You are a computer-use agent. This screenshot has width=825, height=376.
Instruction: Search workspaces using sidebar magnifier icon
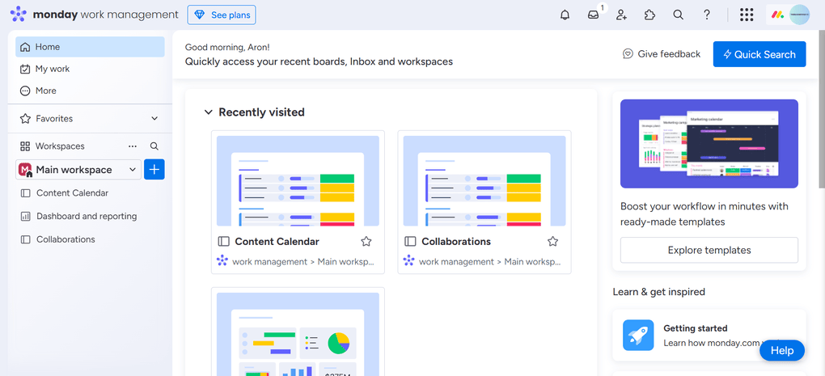pyautogui.click(x=154, y=146)
